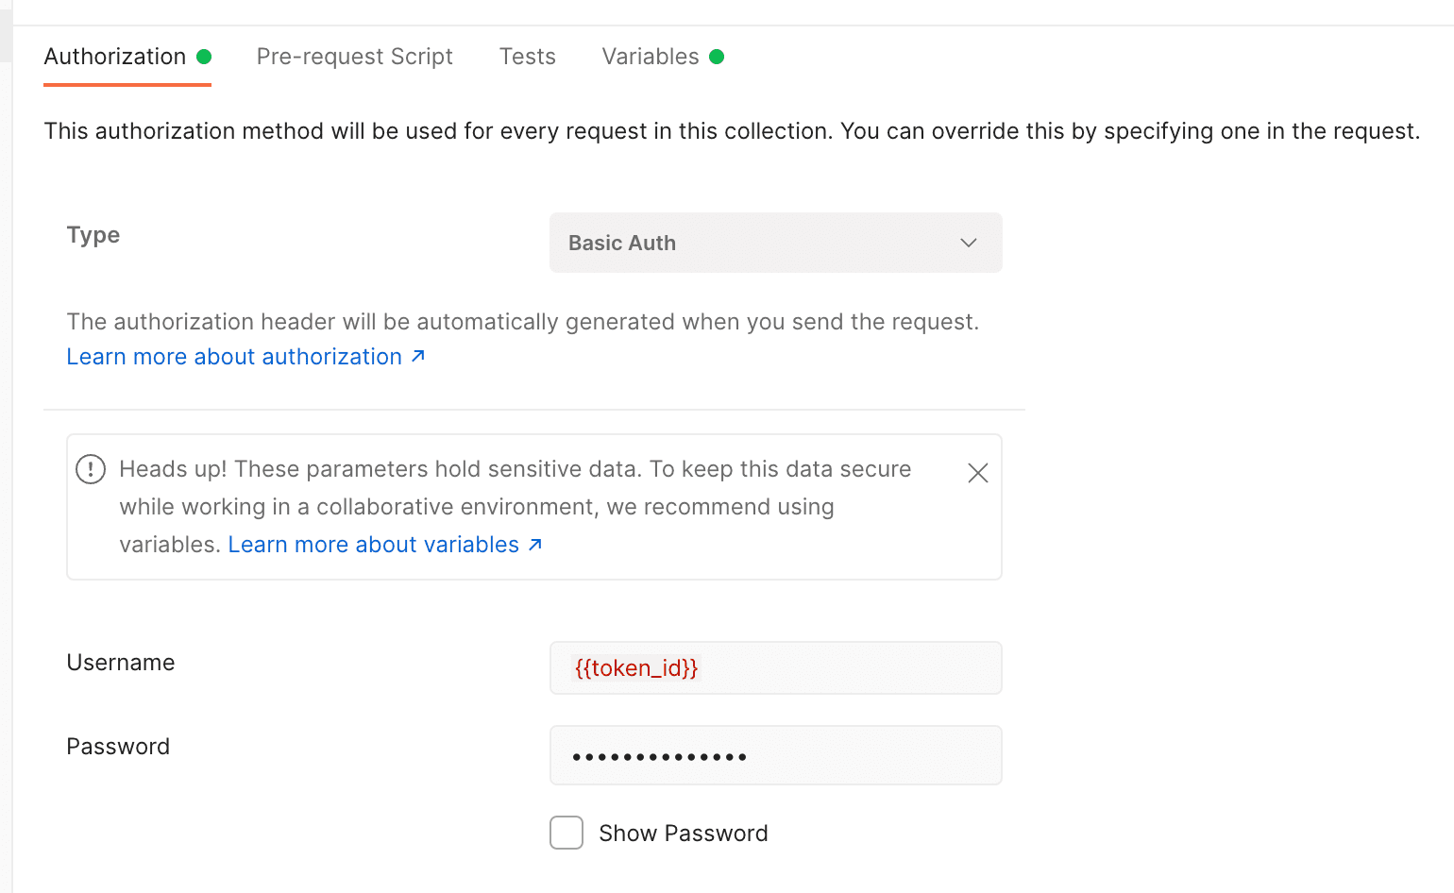Screen dimensions: 1454x893
Task: Click the chevron on the Basic Auth selector
Action: (969, 243)
